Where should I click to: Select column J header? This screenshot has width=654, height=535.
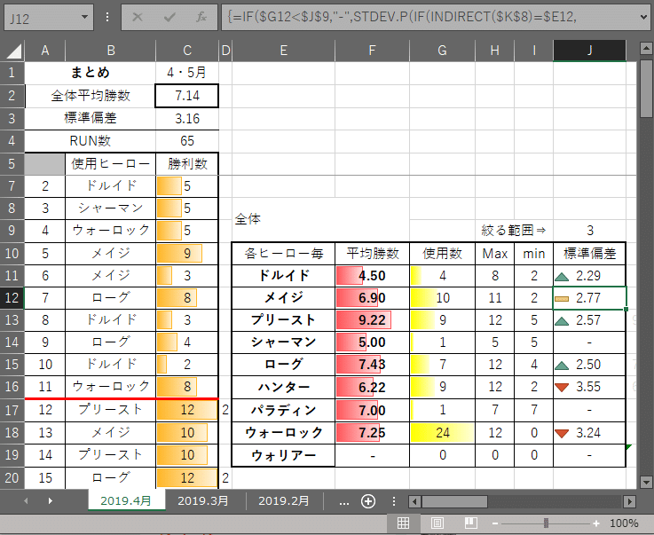589,51
